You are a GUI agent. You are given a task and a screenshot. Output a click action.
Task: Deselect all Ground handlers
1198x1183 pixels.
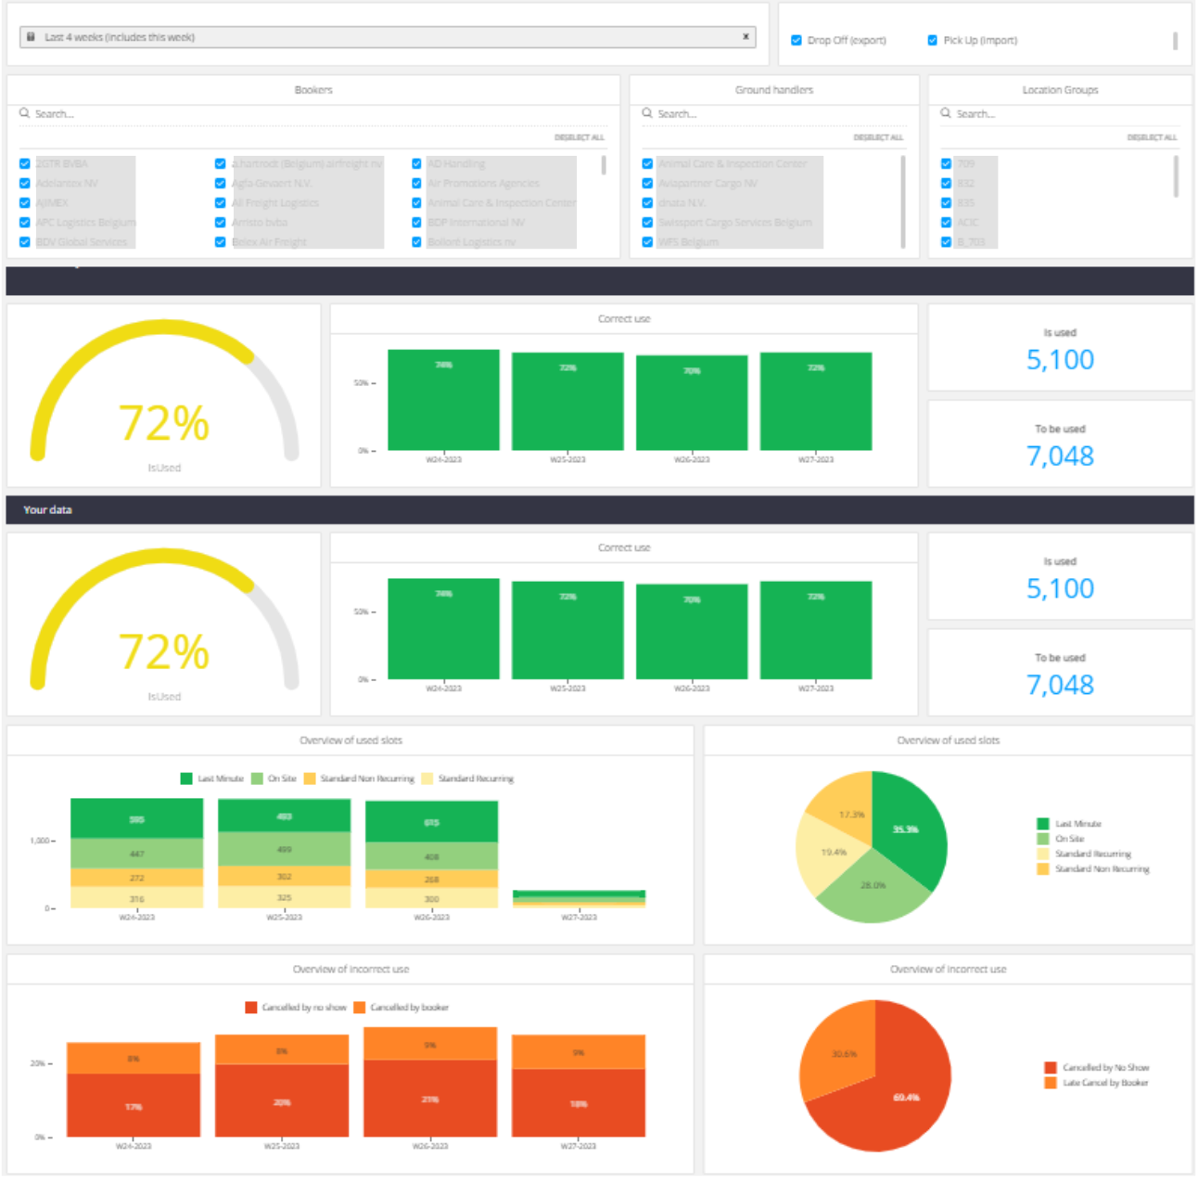tap(878, 137)
